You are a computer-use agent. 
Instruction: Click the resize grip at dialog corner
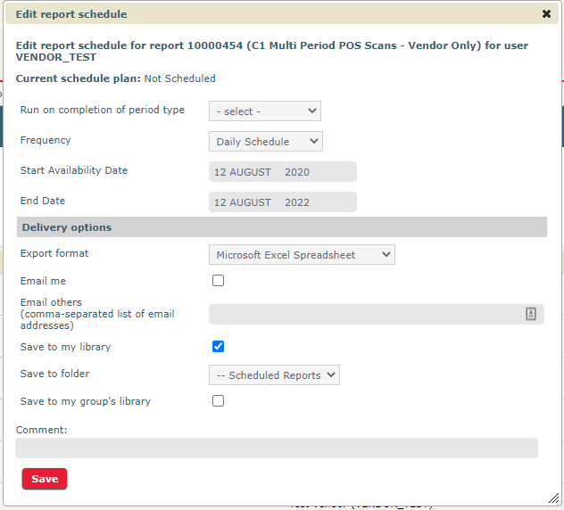[x=553, y=498]
